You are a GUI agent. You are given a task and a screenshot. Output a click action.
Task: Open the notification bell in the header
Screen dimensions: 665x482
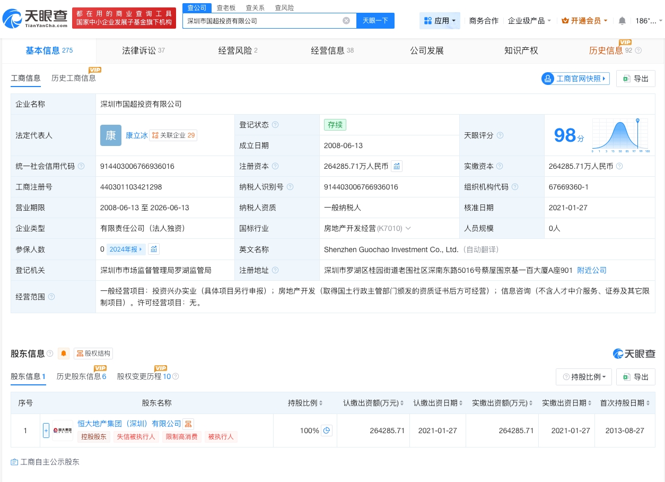click(x=622, y=21)
